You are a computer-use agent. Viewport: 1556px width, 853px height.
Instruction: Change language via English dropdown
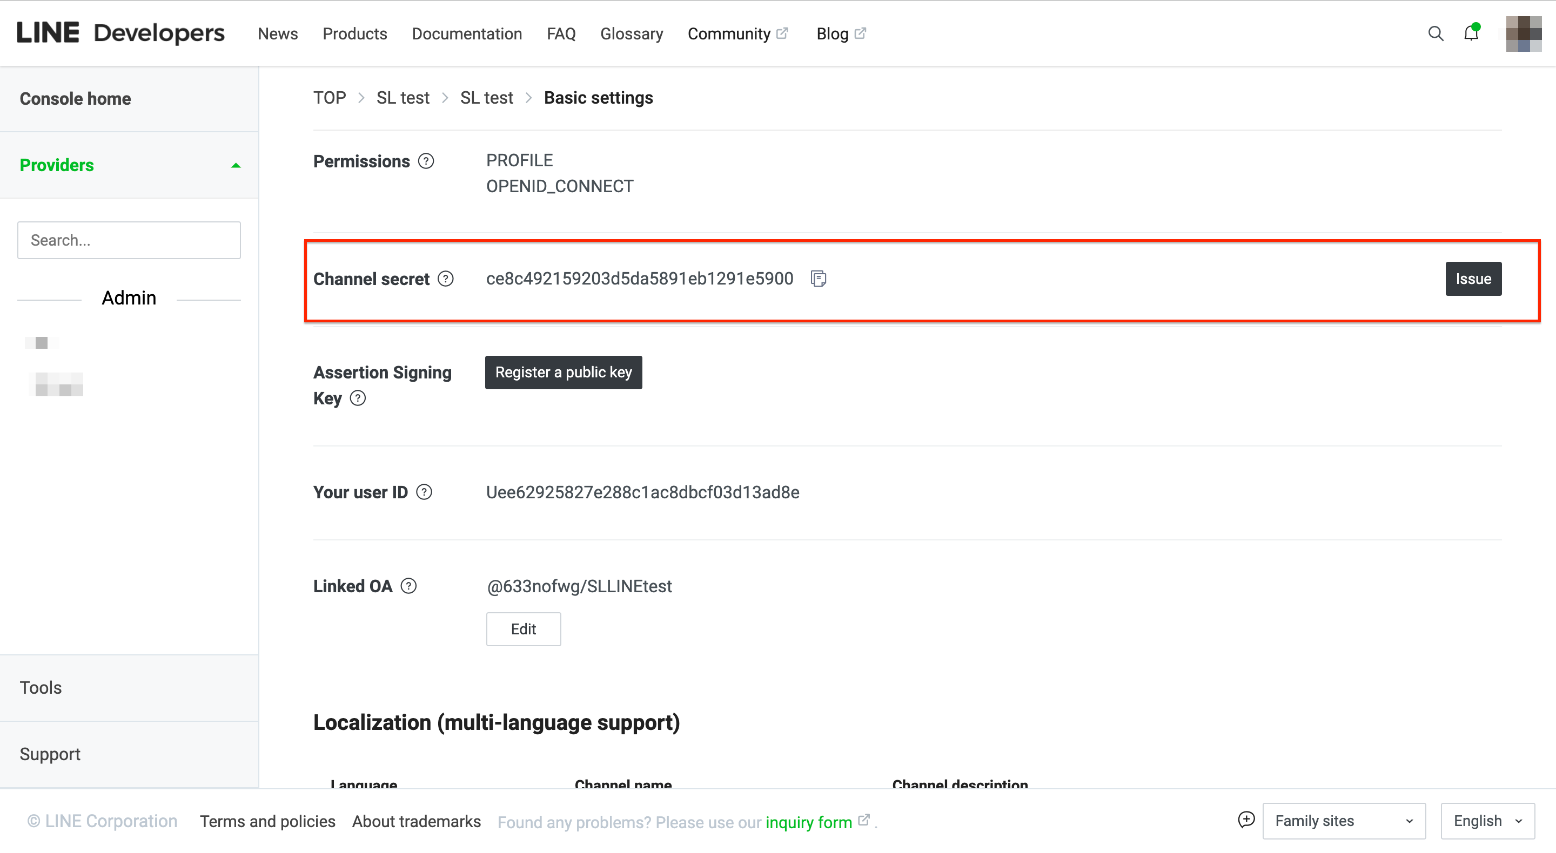[1486, 821]
